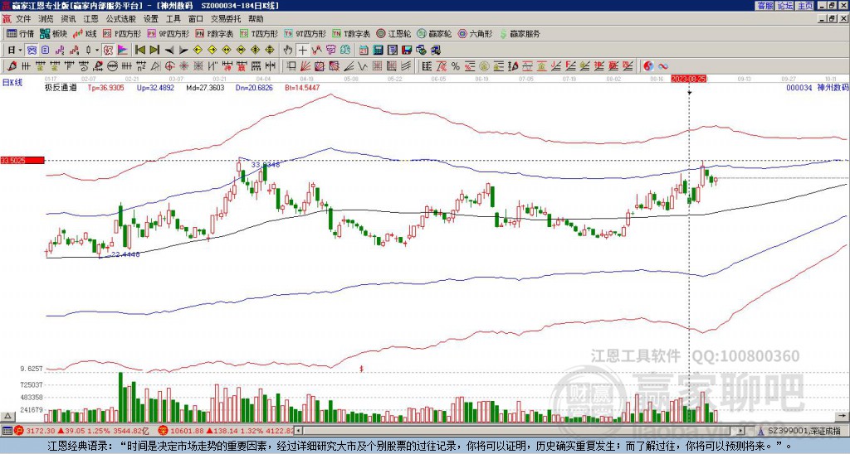Open the P数字表 tool
Viewport: 850px width, 454px height.
pos(214,33)
